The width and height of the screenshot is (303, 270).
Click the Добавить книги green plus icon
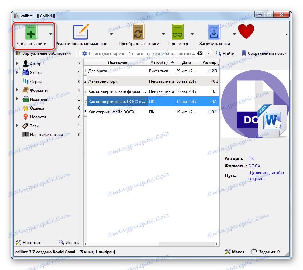click(31, 32)
